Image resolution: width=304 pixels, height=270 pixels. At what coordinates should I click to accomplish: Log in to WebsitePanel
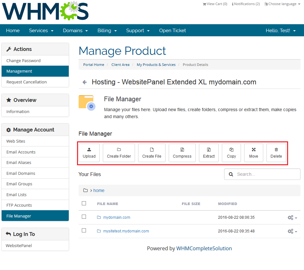35,245
